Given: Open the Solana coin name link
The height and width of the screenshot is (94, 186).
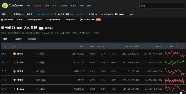Looking at the screenshot, I should click(20, 89).
